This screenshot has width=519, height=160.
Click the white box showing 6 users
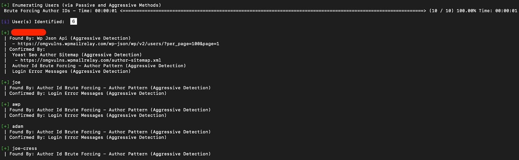click(74, 22)
